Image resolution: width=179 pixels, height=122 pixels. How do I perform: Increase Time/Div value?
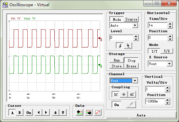pyautogui.click(x=170, y=24)
